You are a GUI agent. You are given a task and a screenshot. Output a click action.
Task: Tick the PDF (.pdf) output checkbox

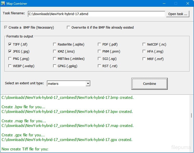click(x=100, y=44)
